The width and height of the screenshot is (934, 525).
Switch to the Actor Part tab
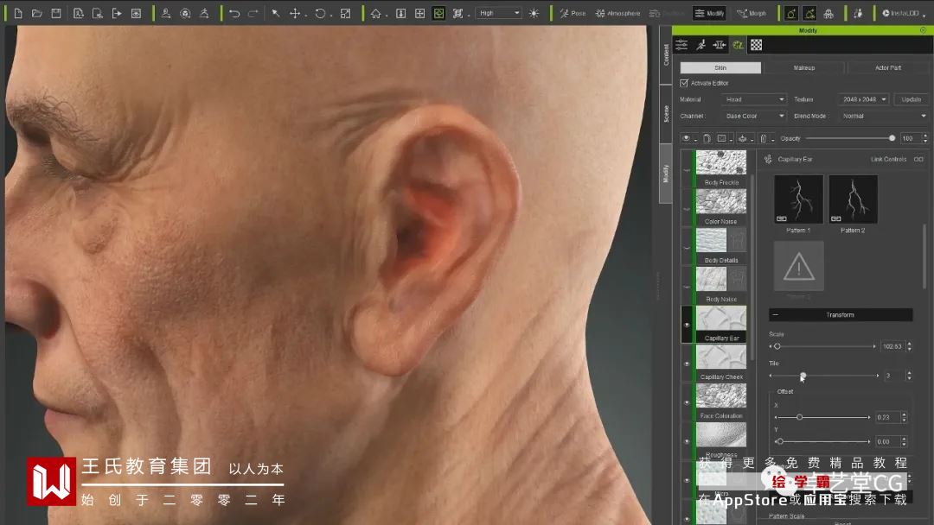pos(886,67)
